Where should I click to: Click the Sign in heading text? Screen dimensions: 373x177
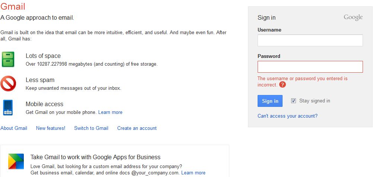267,18
